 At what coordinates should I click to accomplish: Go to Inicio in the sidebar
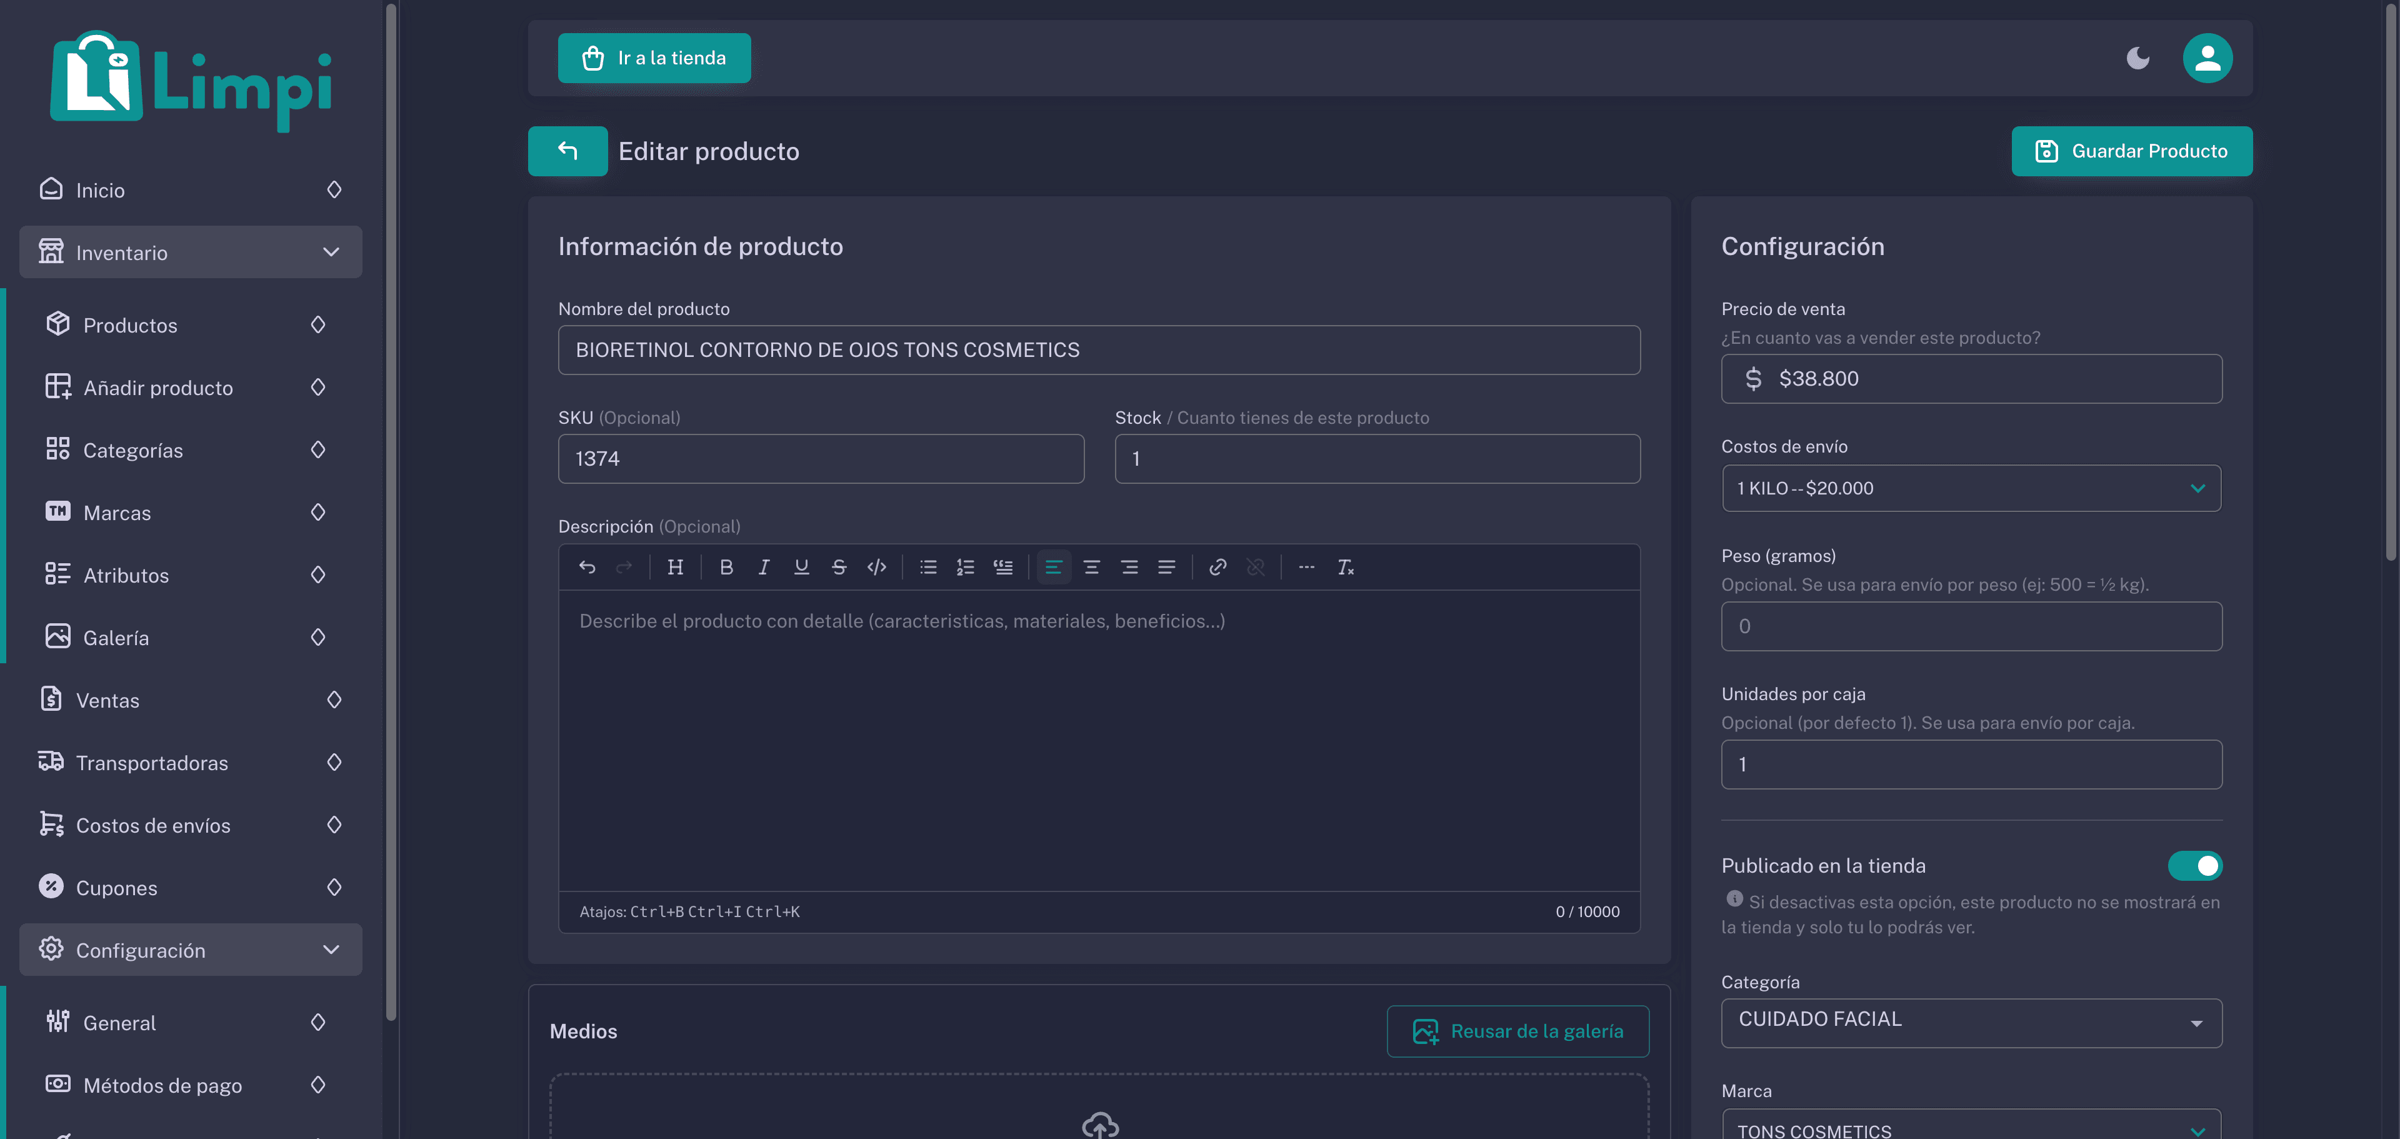tap(191, 190)
